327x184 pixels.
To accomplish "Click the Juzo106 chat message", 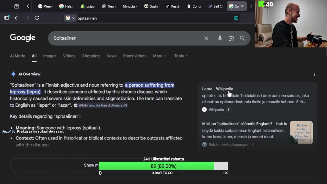I will click(33, 131).
